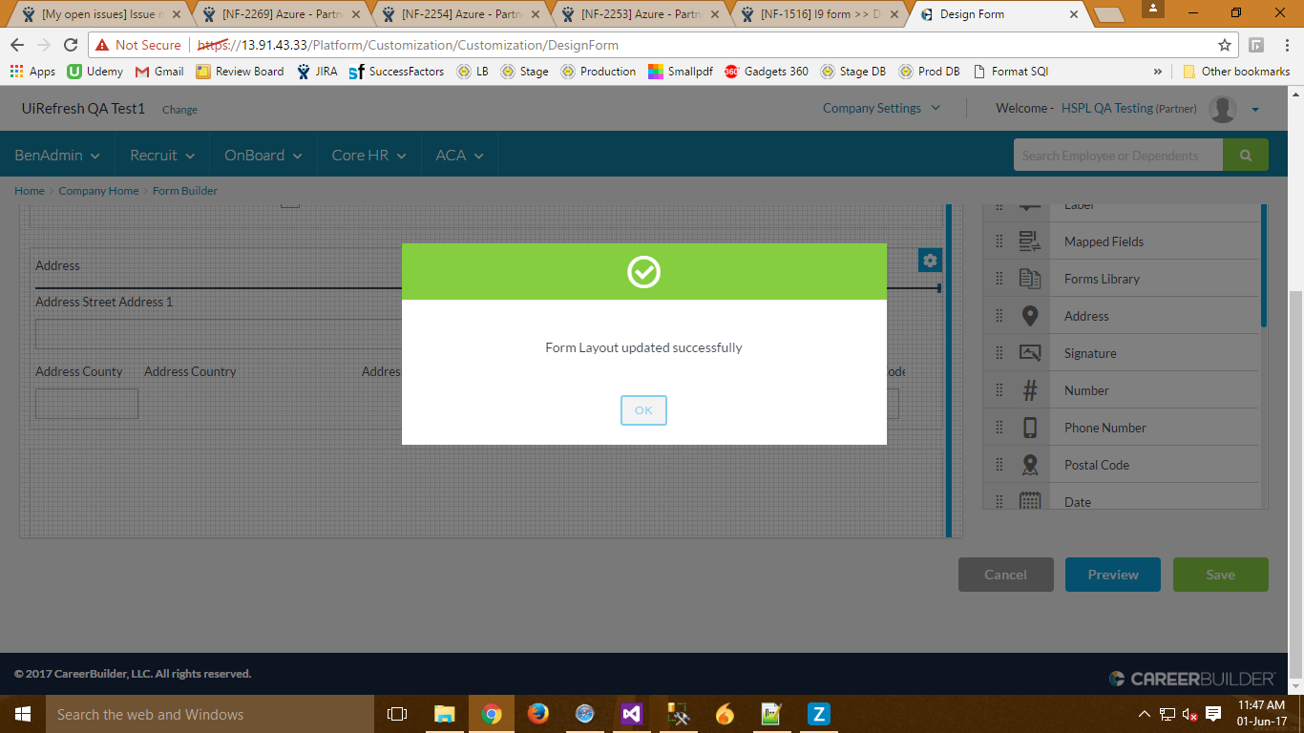The width and height of the screenshot is (1304, 733).
Task: Select the Mapped Fields icon
Action: pos(1029,241)
